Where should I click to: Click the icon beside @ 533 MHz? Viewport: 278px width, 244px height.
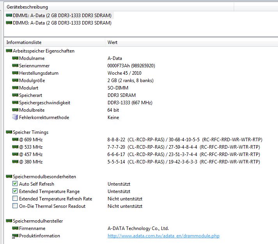(x=15, y=147)
